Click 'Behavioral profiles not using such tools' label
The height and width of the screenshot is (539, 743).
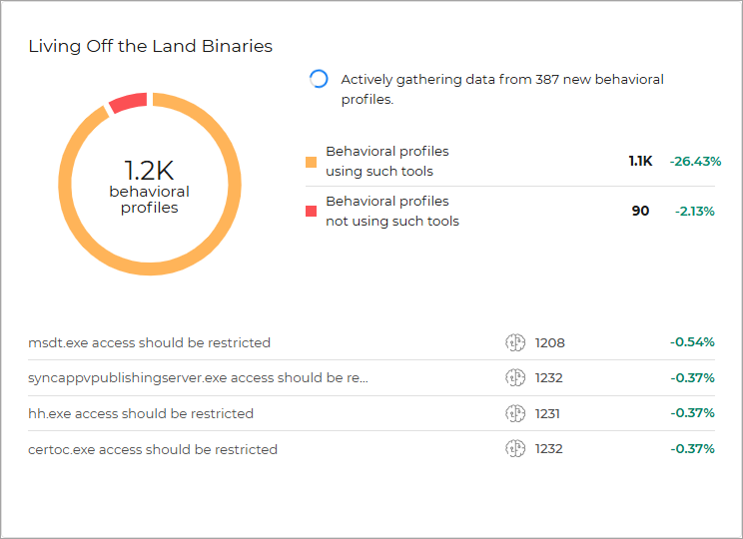coord(392,211)
